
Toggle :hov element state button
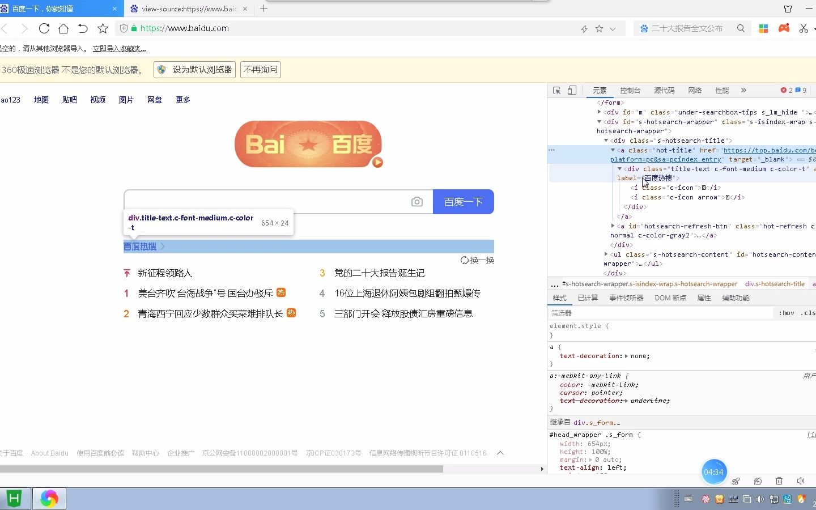pyautogui.click(x=786, y=313)
